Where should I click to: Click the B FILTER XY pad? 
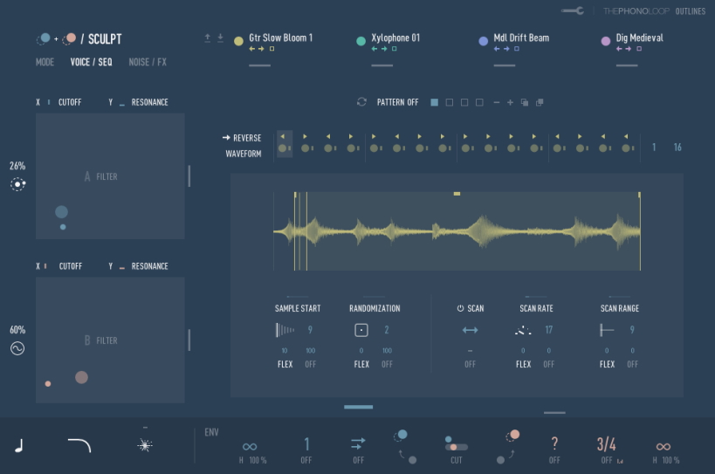110,340
